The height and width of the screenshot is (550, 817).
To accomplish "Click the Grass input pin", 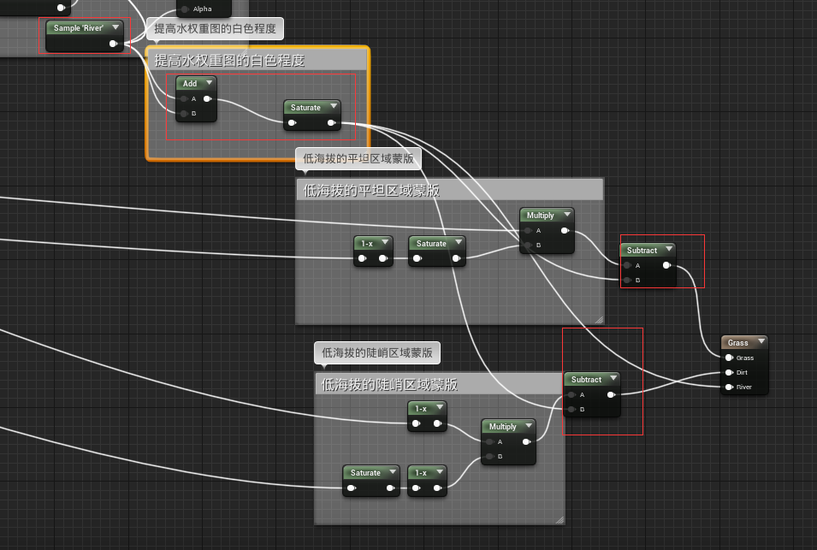I will click(x=730, y=358).
